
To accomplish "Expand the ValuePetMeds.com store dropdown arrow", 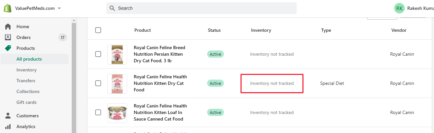I will [x=59, y=8].
